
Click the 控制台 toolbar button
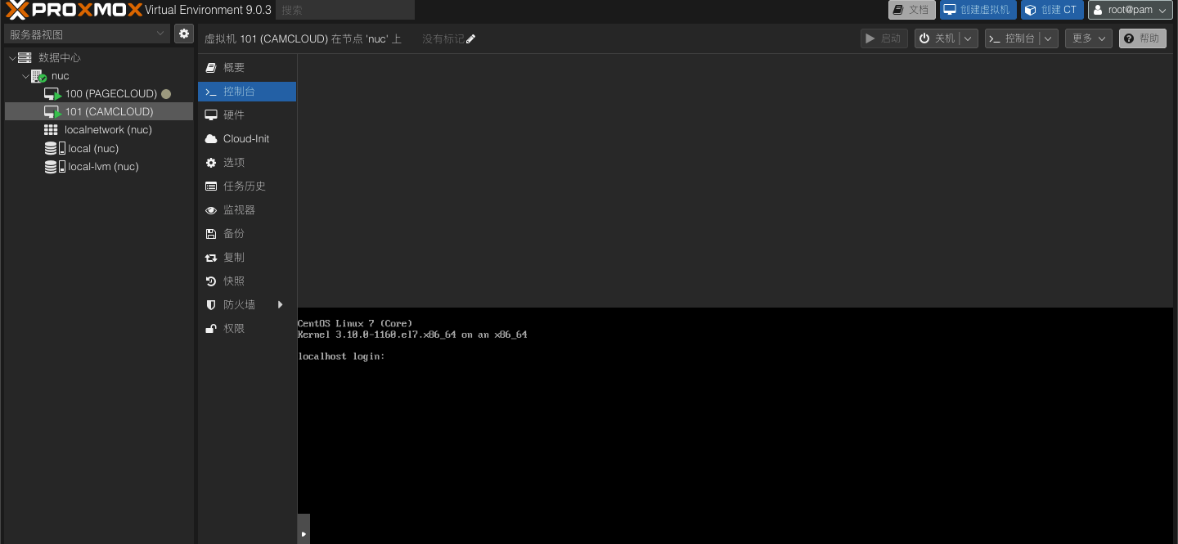[x=1013, y=38]
